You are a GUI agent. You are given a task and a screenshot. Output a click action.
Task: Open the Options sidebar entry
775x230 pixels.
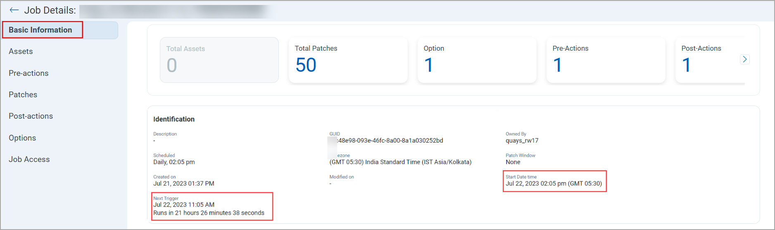coord(22,138)
